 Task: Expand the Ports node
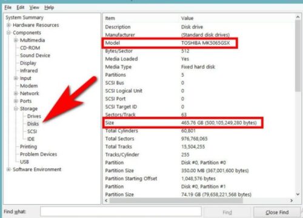click(16, 101)
